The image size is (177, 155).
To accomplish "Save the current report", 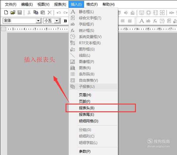I will point(20,12).
